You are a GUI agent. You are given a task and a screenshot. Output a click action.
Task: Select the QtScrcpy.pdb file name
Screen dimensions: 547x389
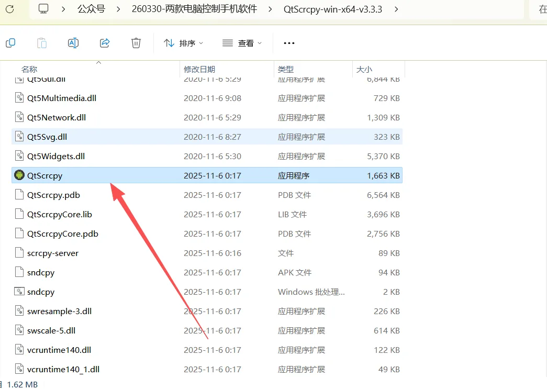coord(53,195)
